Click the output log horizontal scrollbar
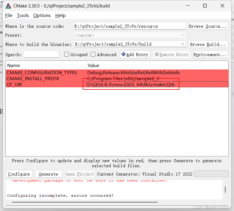The image size is (234, 211). pyautogui.click(x=85, y=202)
